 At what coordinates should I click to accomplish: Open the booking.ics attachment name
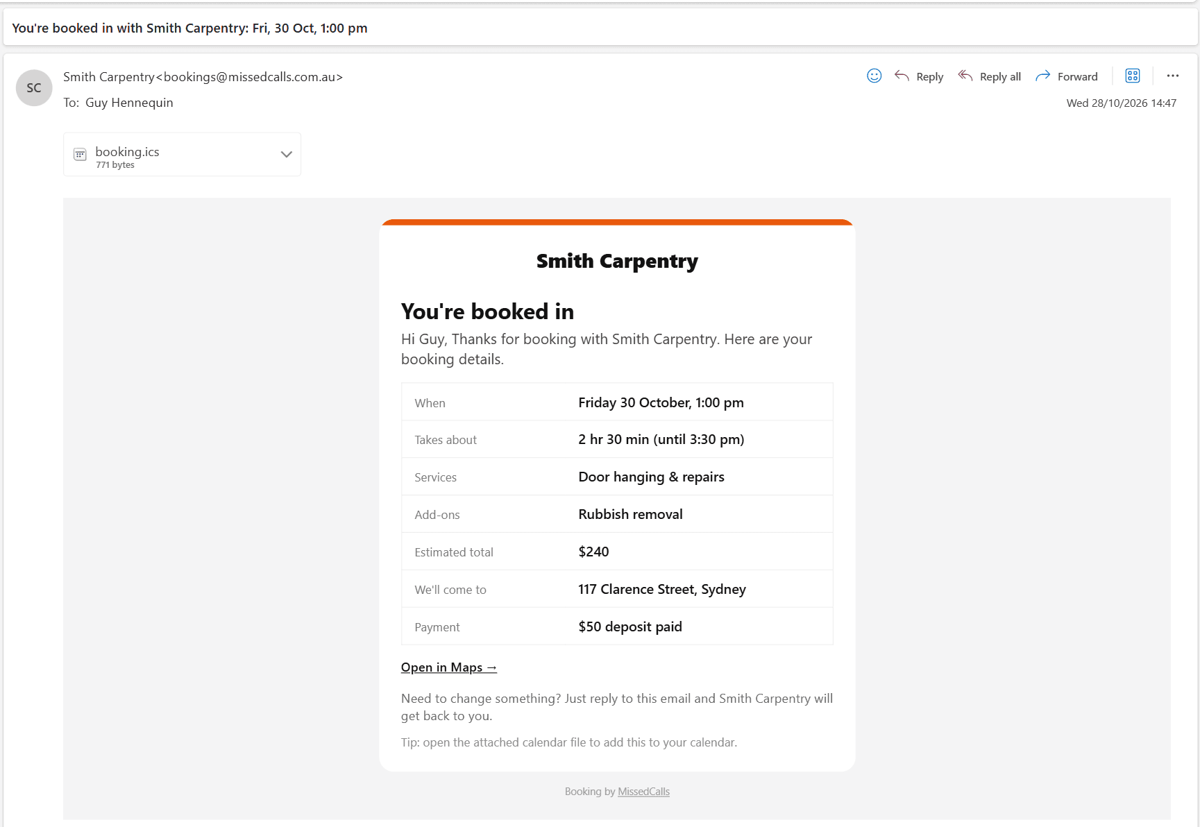[127, 151]
